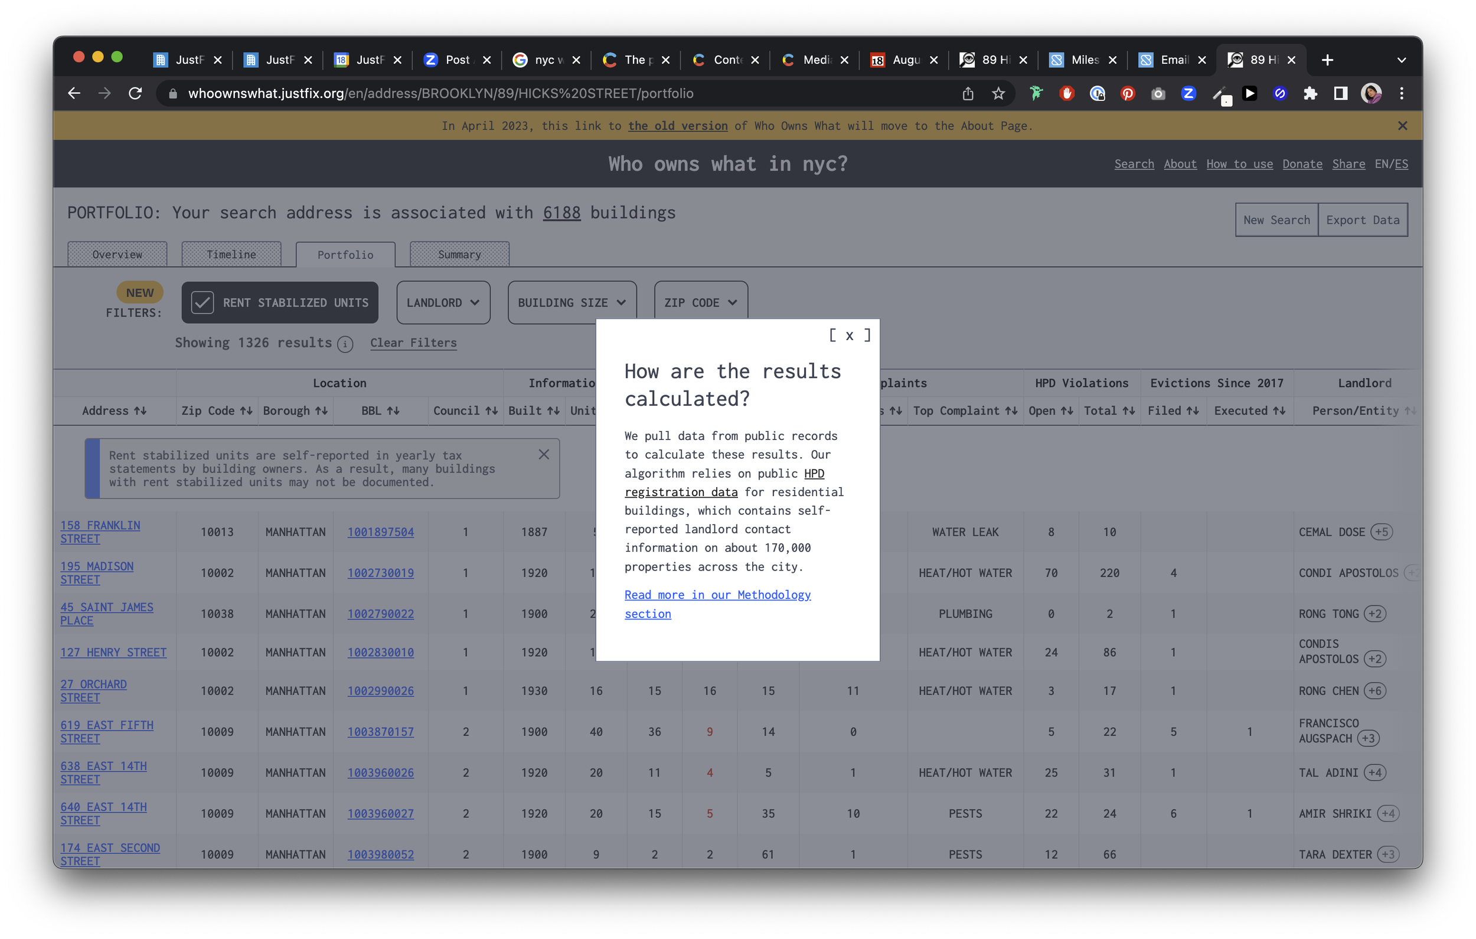This screenshot has height=939, width=1476.
Task: Sort by HPD Violations Open column
Action: pos(1050,411)
